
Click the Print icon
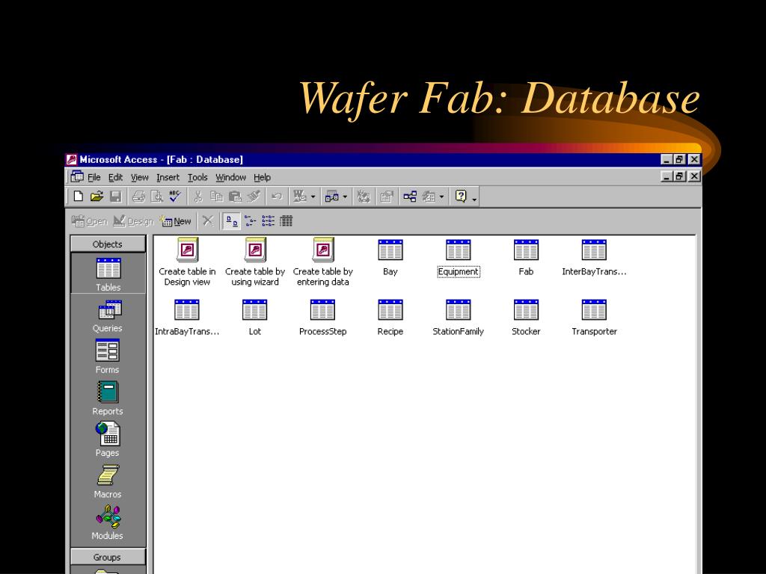pos(138,197)
